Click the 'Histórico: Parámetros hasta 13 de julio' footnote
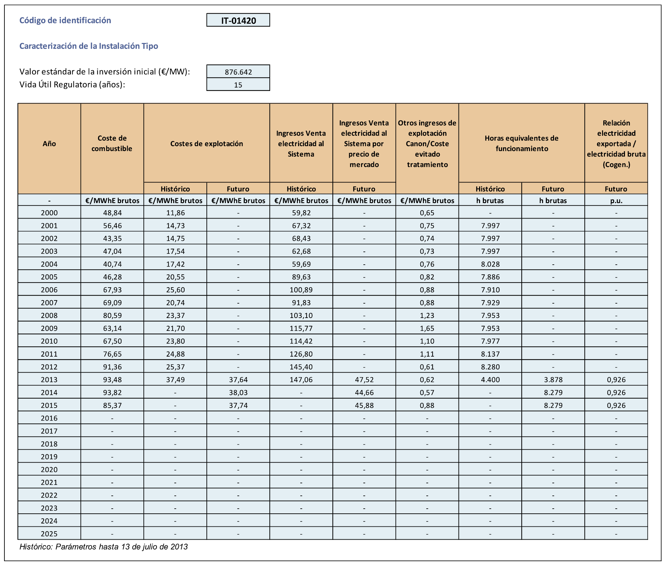 tap(104, 547)
